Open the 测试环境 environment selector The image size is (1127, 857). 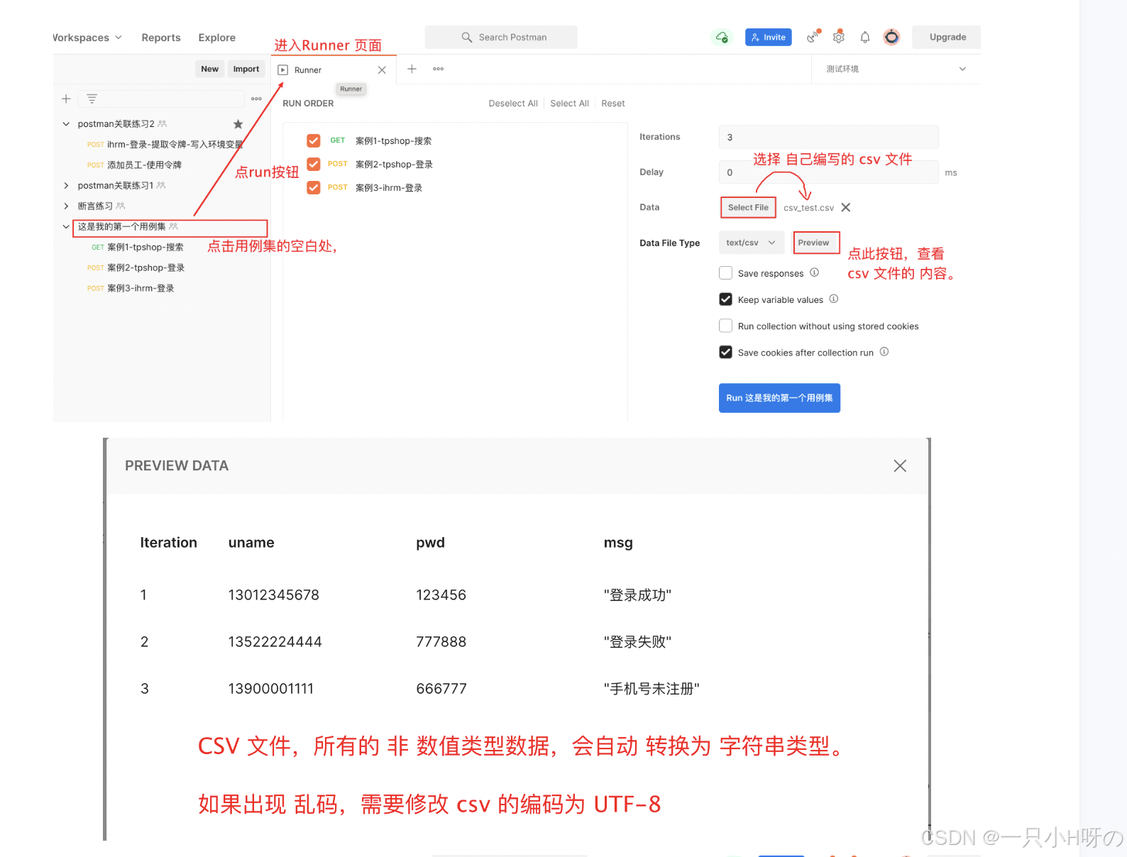(x=896, y=69)
